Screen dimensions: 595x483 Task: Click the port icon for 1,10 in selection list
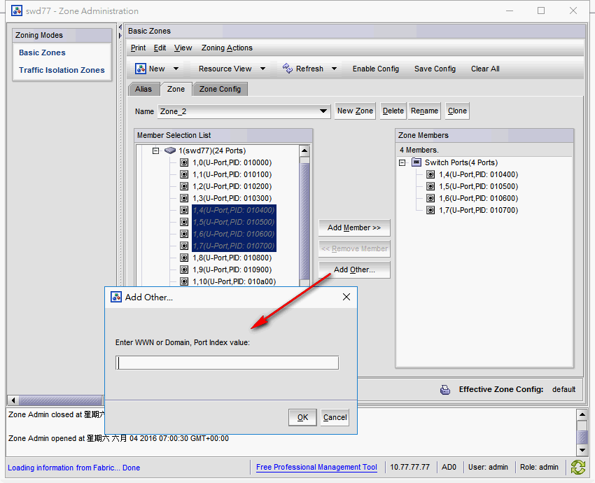tap(184, 281)
